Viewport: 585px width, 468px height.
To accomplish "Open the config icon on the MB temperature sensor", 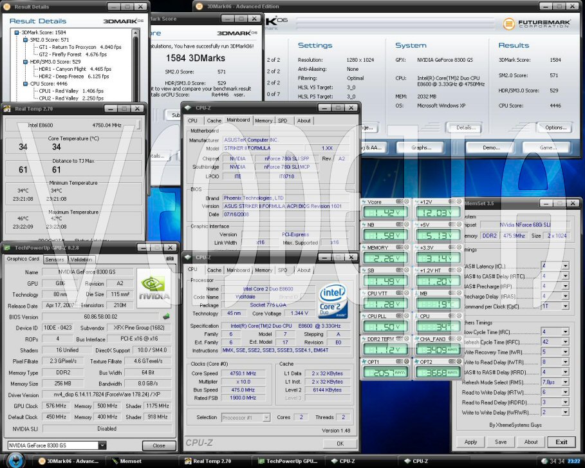I will pyautogui.click(x=452, y=293).
